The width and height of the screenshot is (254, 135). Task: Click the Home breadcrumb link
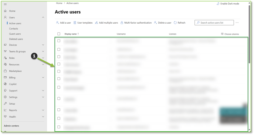tap(59, 3)
